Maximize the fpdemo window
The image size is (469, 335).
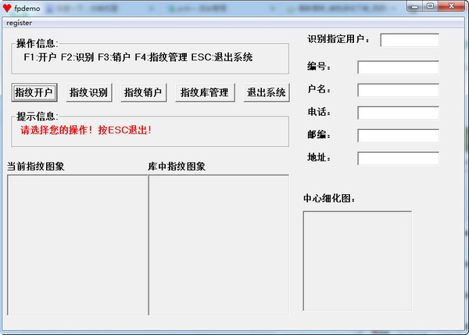(430, 6)
